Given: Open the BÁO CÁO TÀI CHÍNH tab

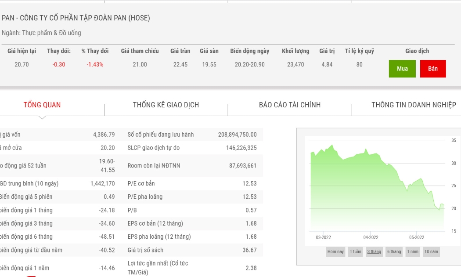Looking at the screenshot, I should click(290, 105).
